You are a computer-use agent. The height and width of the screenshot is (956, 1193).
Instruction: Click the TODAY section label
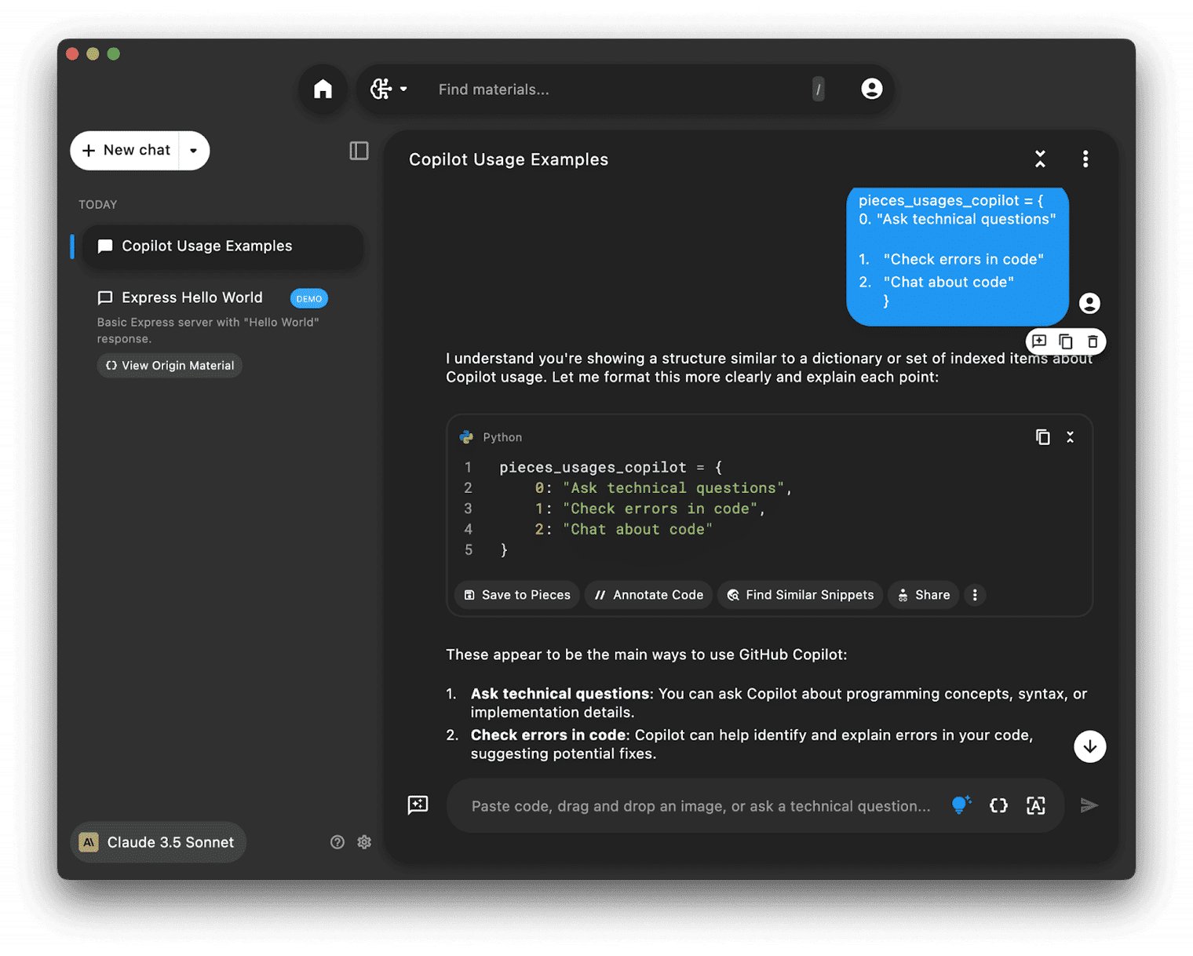click(x=98, y=205)
